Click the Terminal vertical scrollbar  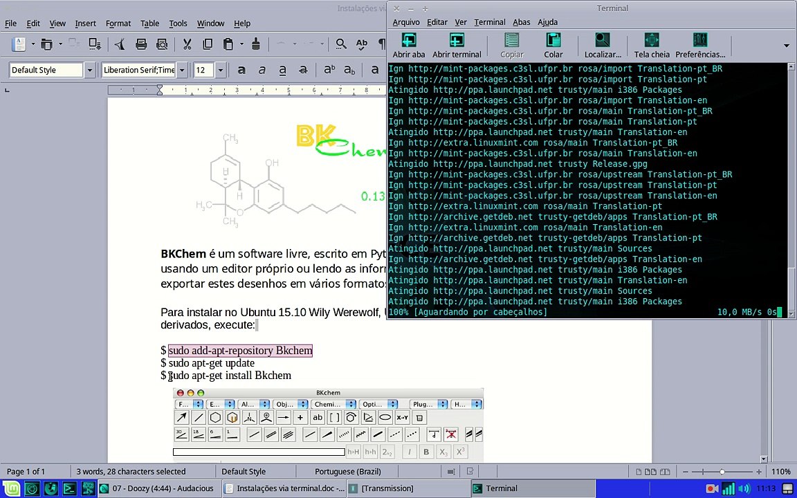(x=791, y=191)
